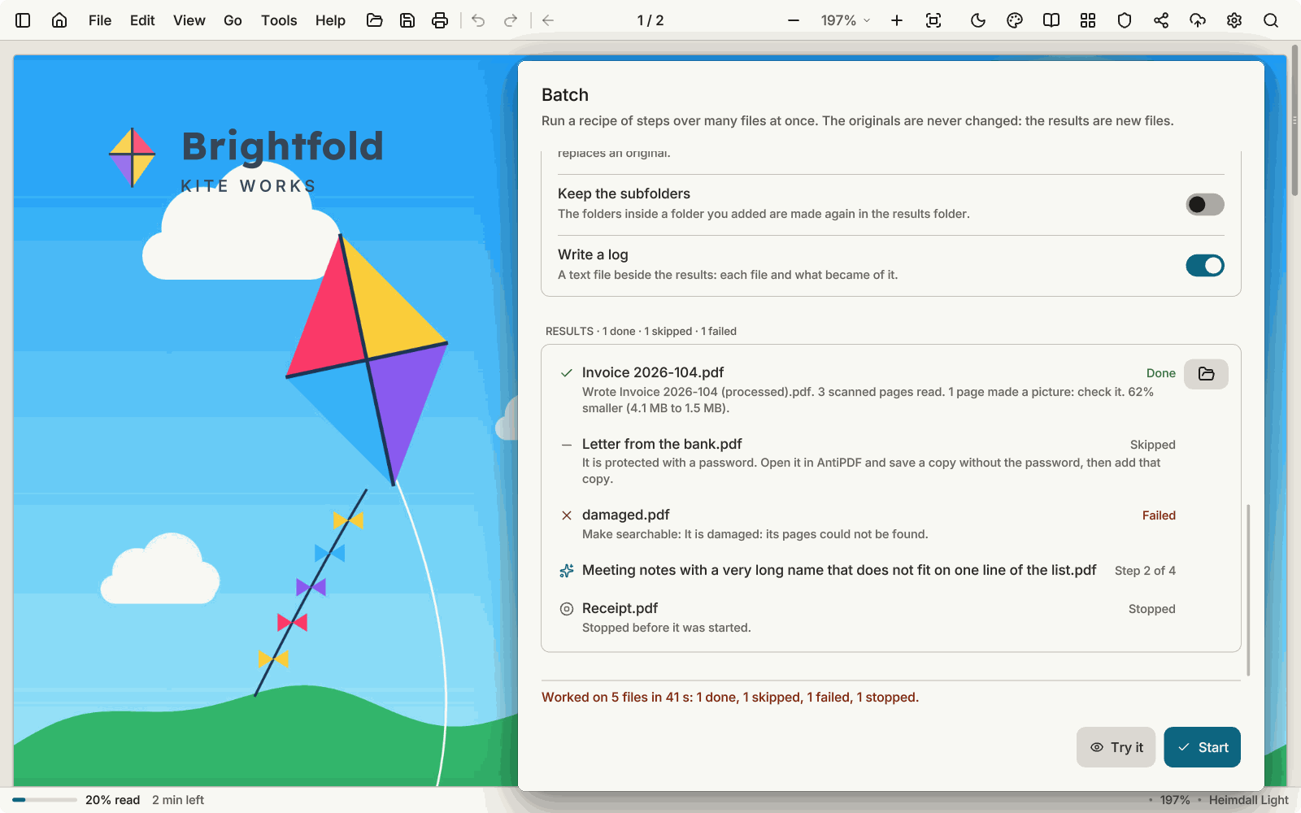This screenshot has height=813, width=1301.
Task: Select the Letter from the bank.pdf row
Action: click(891, 461)
